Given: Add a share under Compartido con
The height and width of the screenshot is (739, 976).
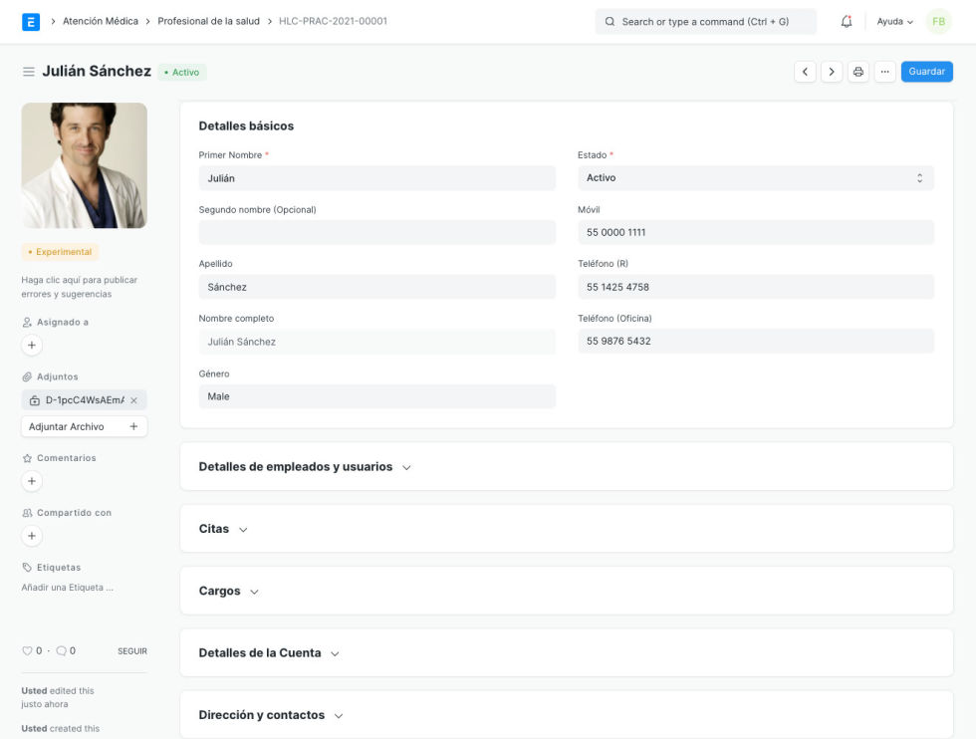Looking at the screenshot, I should click(32, 536).
